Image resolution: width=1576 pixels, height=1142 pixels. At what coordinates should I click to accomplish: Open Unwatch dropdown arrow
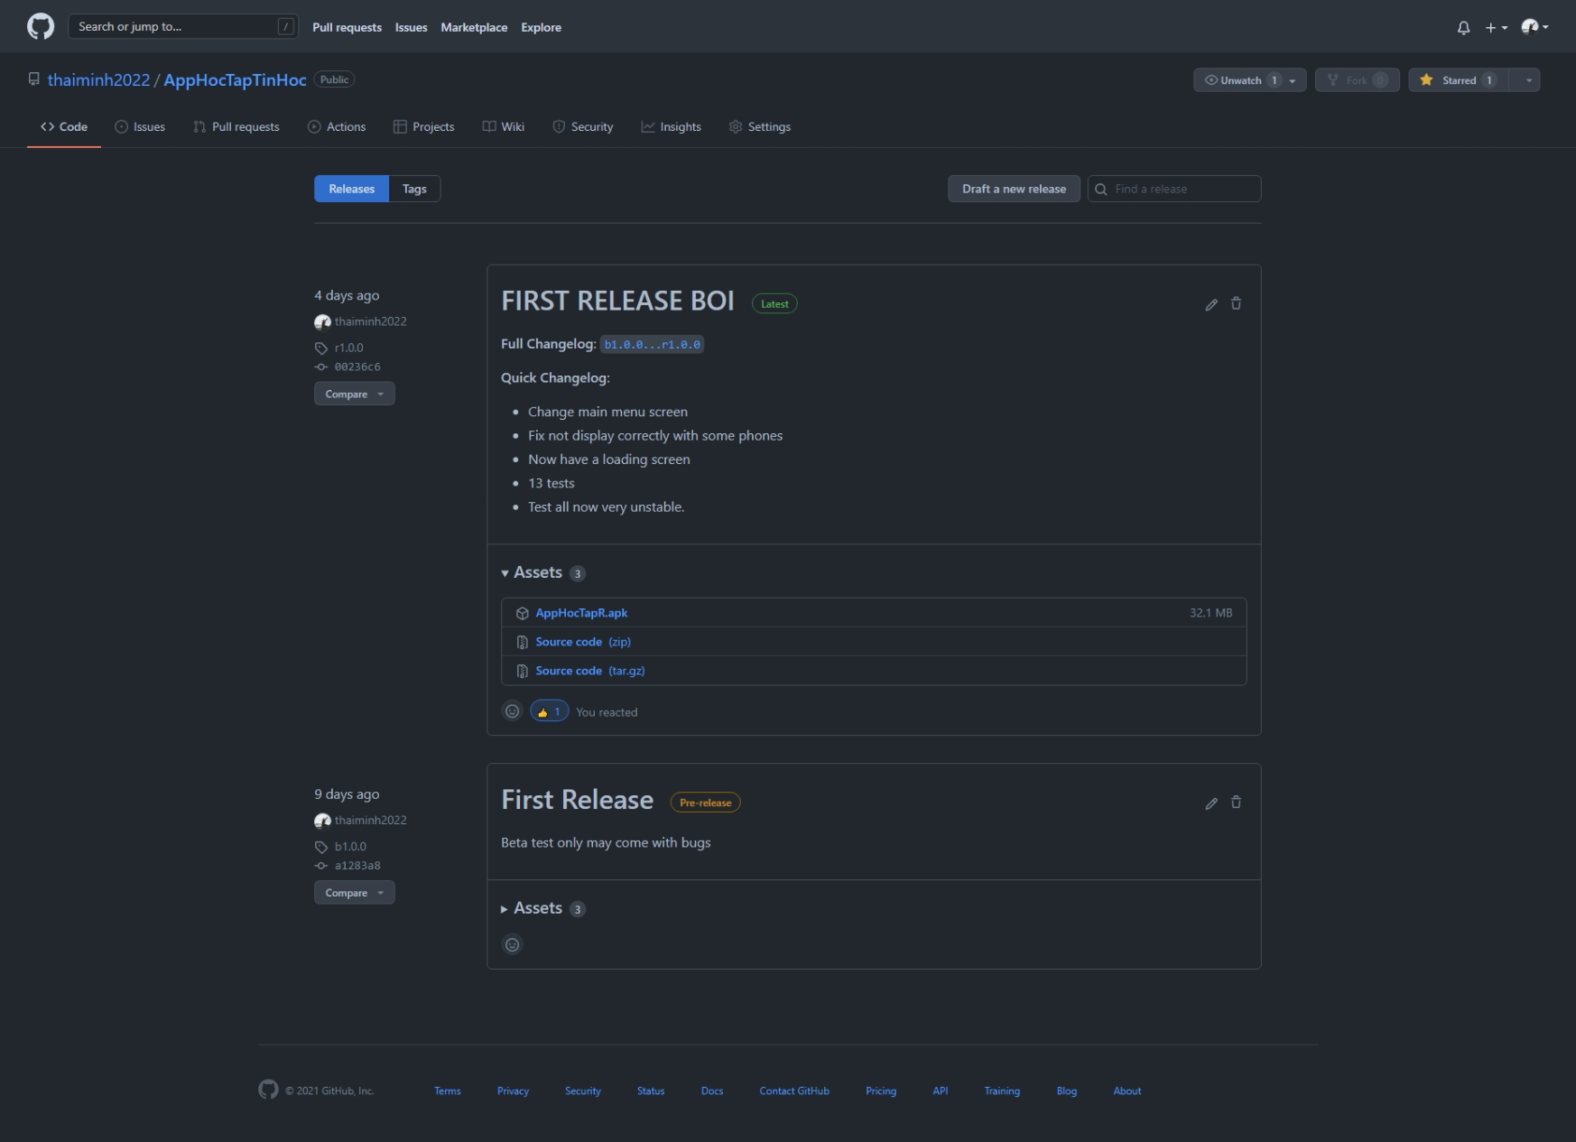[1293, 80]
